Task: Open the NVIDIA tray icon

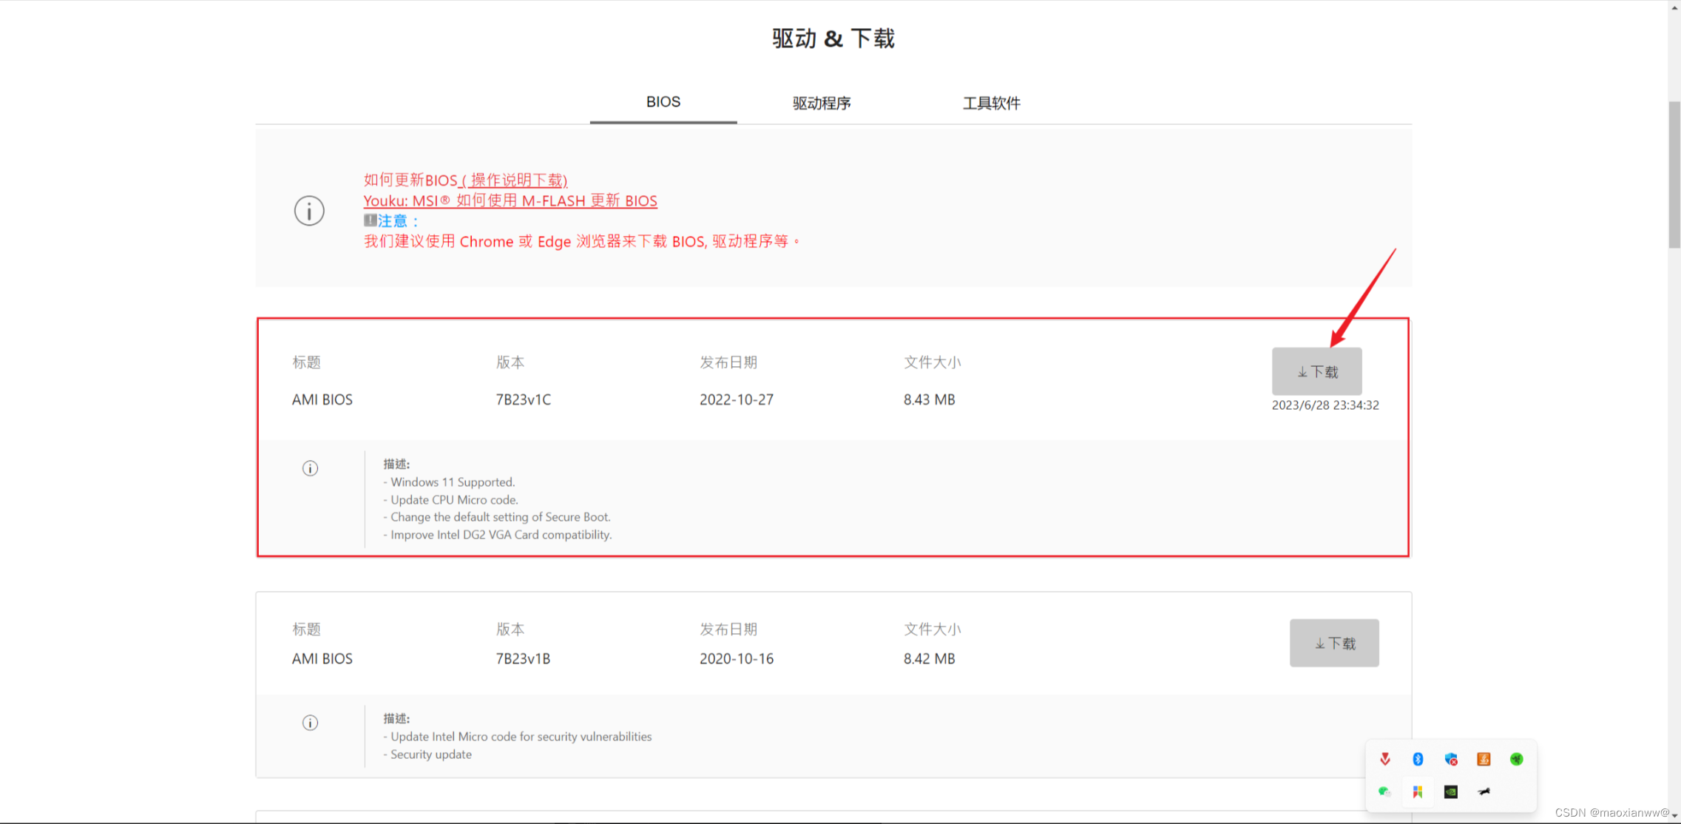Action: (1451, 791)
